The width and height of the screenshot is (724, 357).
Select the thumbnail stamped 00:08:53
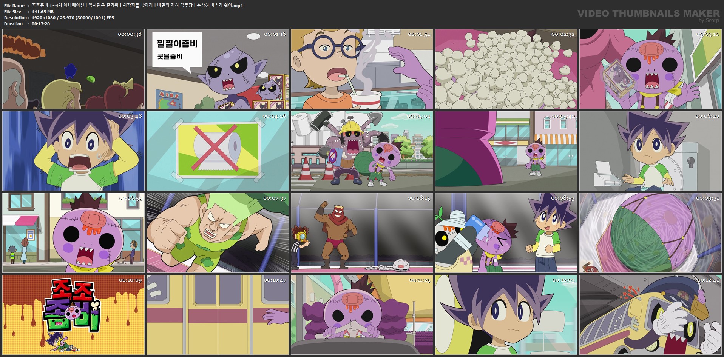[506, 233]
